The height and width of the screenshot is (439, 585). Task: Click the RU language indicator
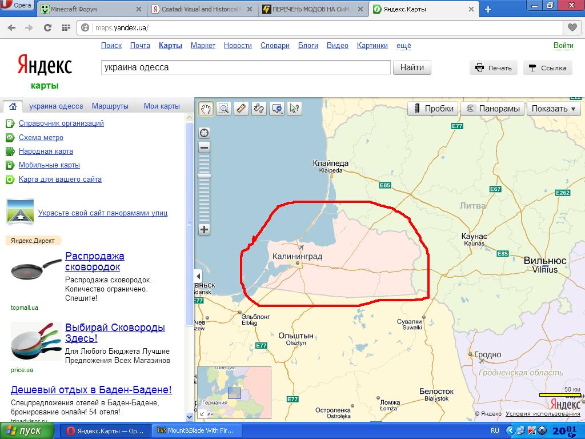495,430
